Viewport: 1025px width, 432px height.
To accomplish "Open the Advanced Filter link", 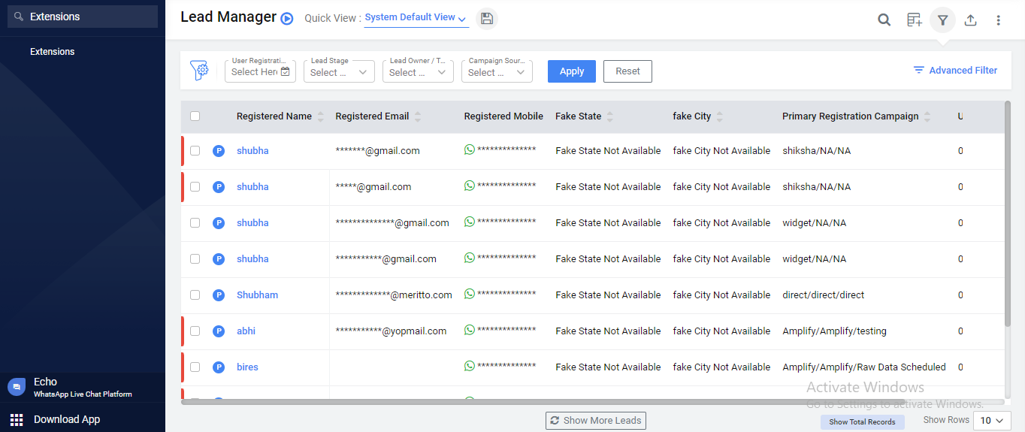I will [x=955, y=71].
